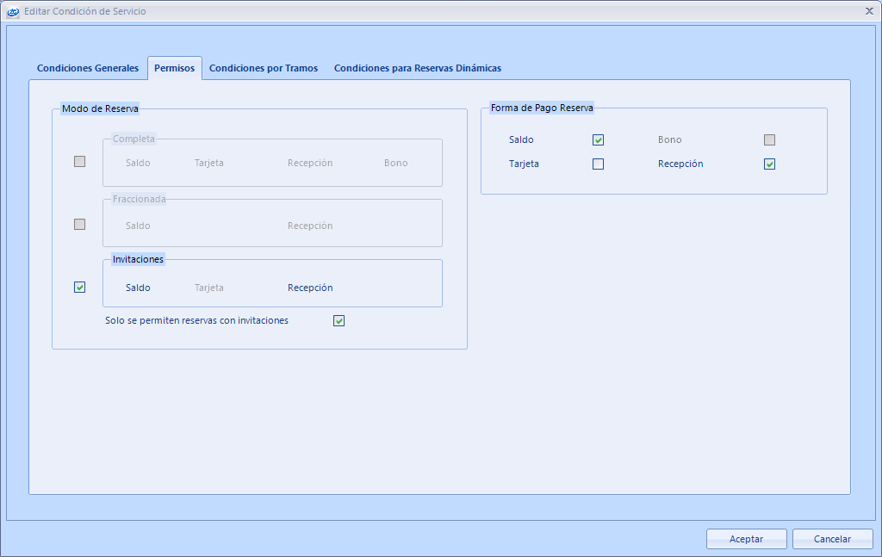Click the Bono option in Completa group
Image resolution: width=882 pixels, height=557 pixels.
tap(396, 164)
